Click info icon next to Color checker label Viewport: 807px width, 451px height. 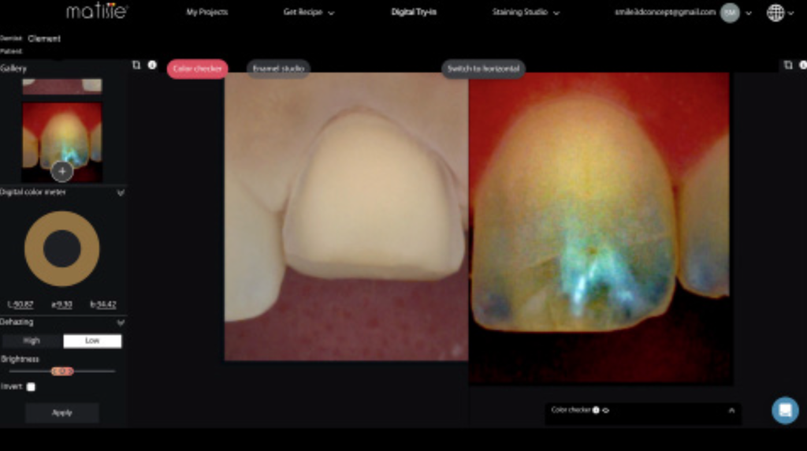(x=596, y=410)
